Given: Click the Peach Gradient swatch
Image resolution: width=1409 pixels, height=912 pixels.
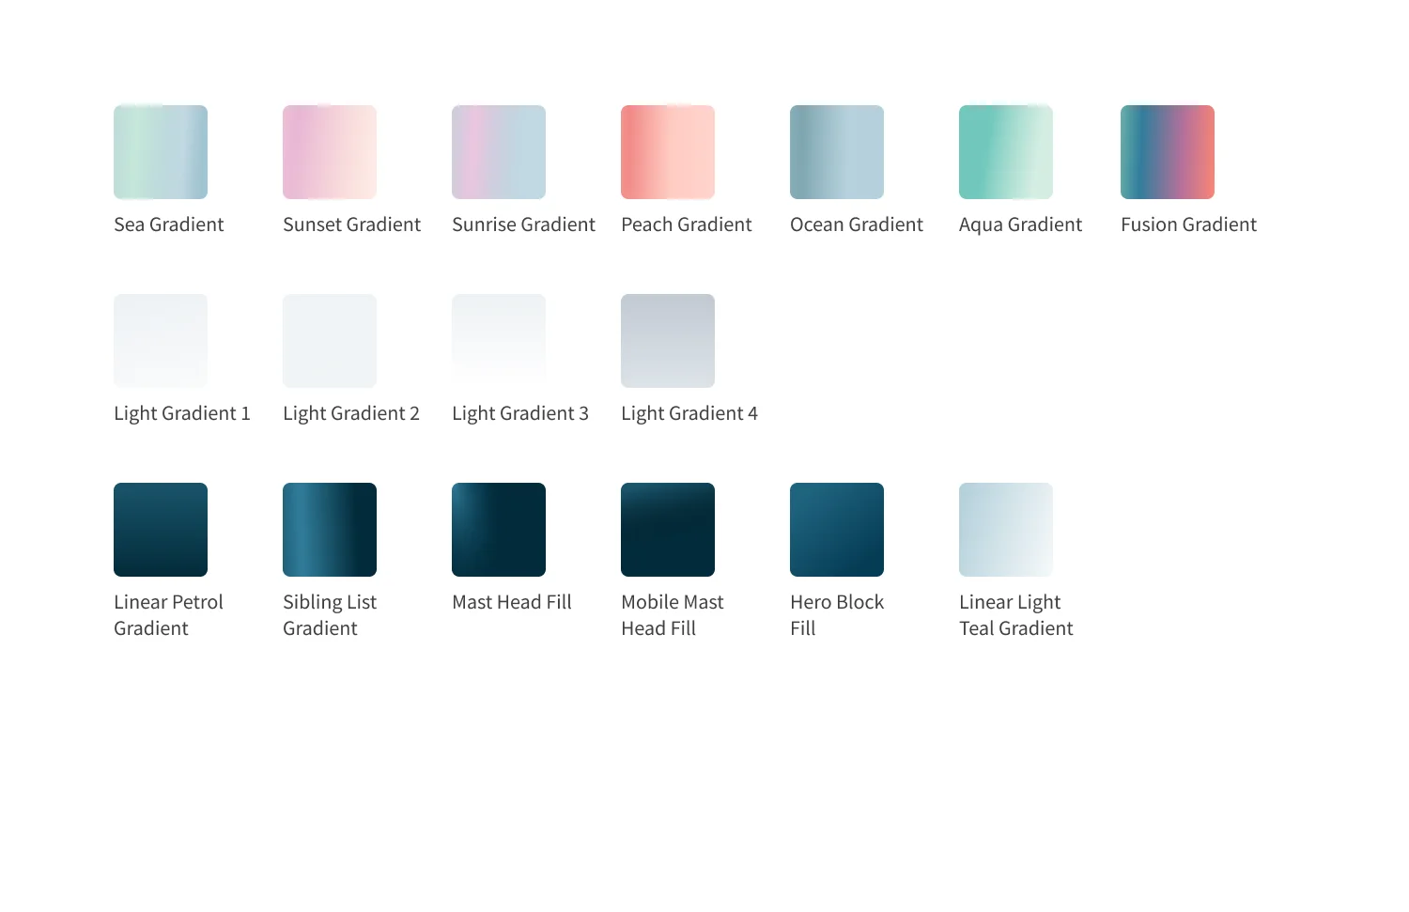Looking at the screenshot, I should tap(668, 152).
